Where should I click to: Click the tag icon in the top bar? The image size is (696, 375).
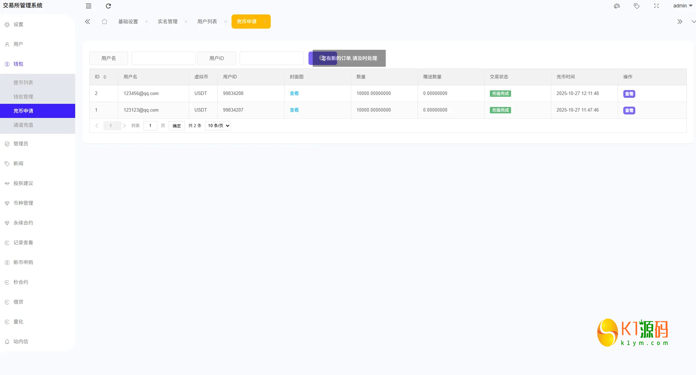[637, 6]
